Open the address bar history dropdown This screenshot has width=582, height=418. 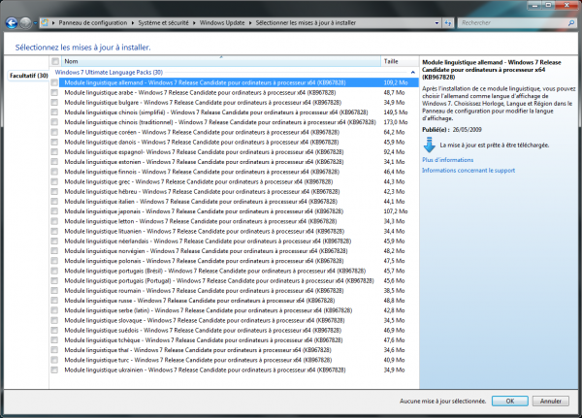tap(436, 23)
